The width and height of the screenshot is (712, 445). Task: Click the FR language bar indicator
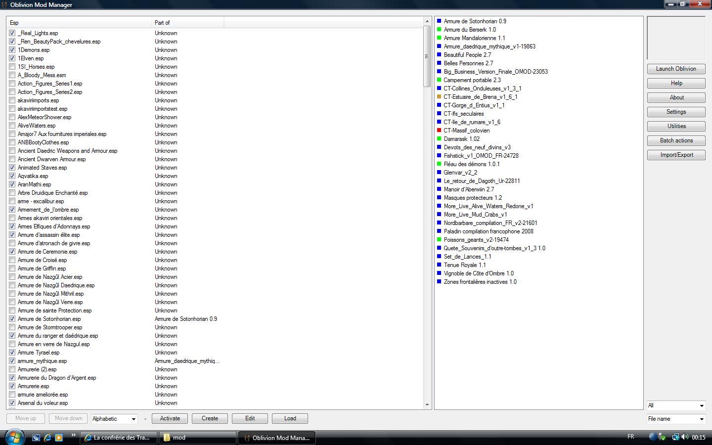pyautogui.click(x=631, y=437)
